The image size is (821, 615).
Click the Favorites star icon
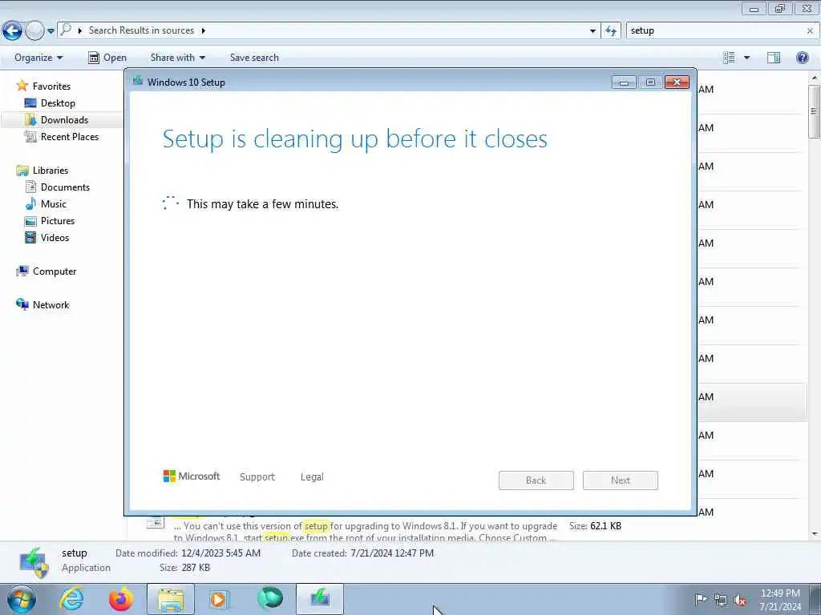[x=22, y=85]
